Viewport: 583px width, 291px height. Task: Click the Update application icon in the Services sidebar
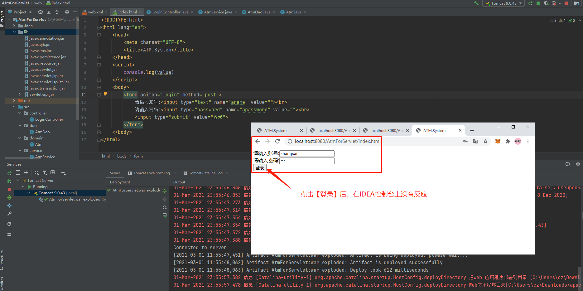[9, 224]
